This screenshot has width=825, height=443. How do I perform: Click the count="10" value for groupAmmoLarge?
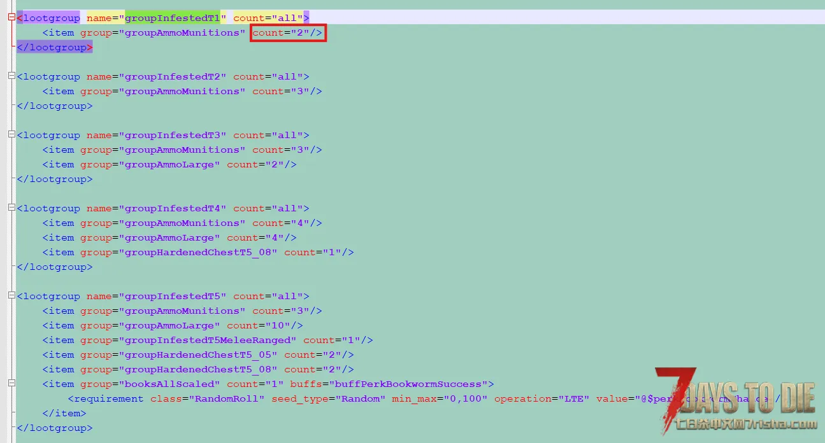pyautogui.click(x=280, y=325)
